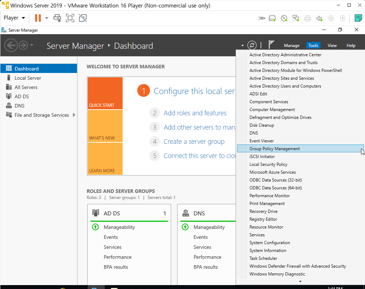Select AD DS in navigation pane

38,96
